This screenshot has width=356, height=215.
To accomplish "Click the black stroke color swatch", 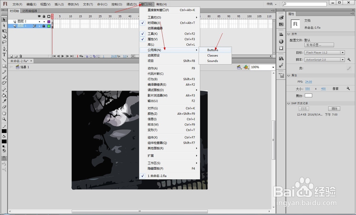I will click(4, 131).
